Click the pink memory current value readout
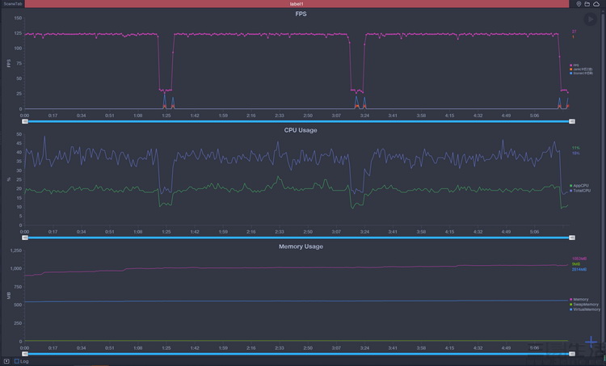606x366 pixels. click(x=579, y=259)
